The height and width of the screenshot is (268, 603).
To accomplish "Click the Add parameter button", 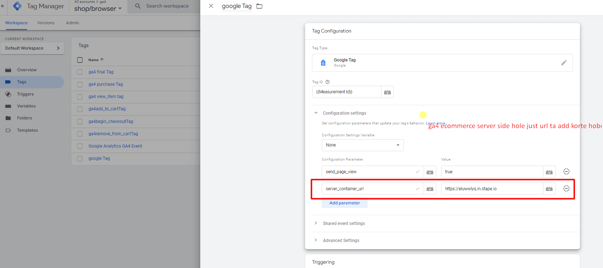I will [345, 203].
